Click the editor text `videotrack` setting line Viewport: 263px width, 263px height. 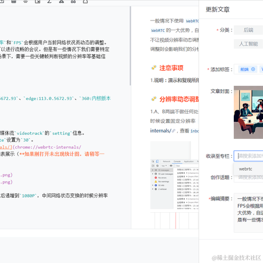pyautogui.click(x=42, y=133)
